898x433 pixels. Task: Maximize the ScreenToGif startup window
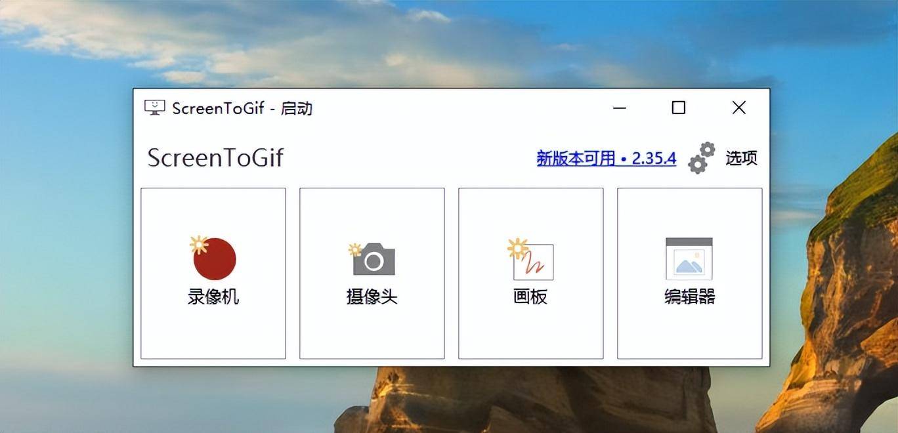(679, 108)
